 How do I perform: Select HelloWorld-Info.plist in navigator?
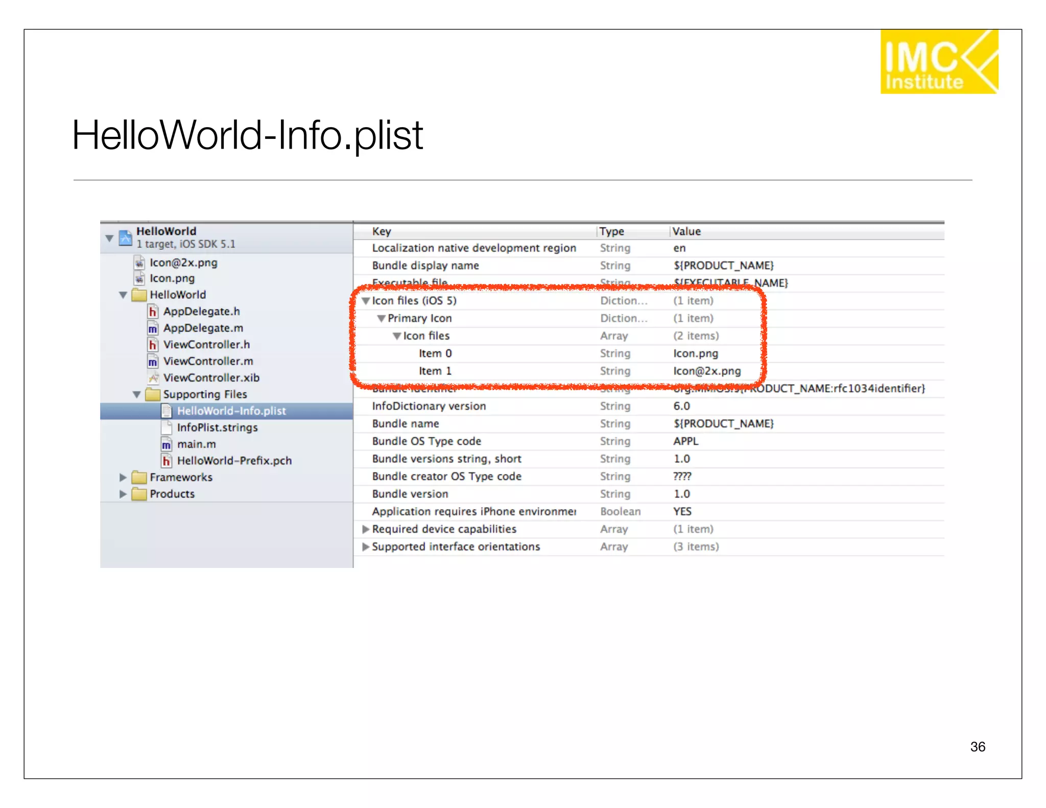pyautogui.click(x=226, y=411)
